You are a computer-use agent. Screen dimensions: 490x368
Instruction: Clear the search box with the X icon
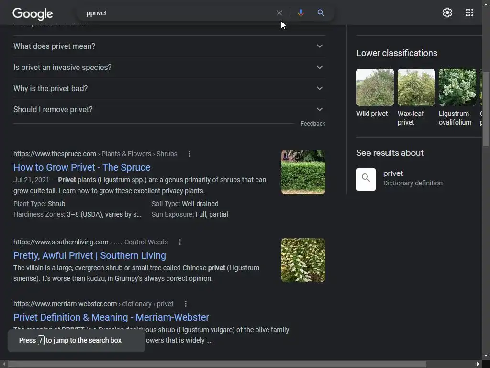pos(279,13)
